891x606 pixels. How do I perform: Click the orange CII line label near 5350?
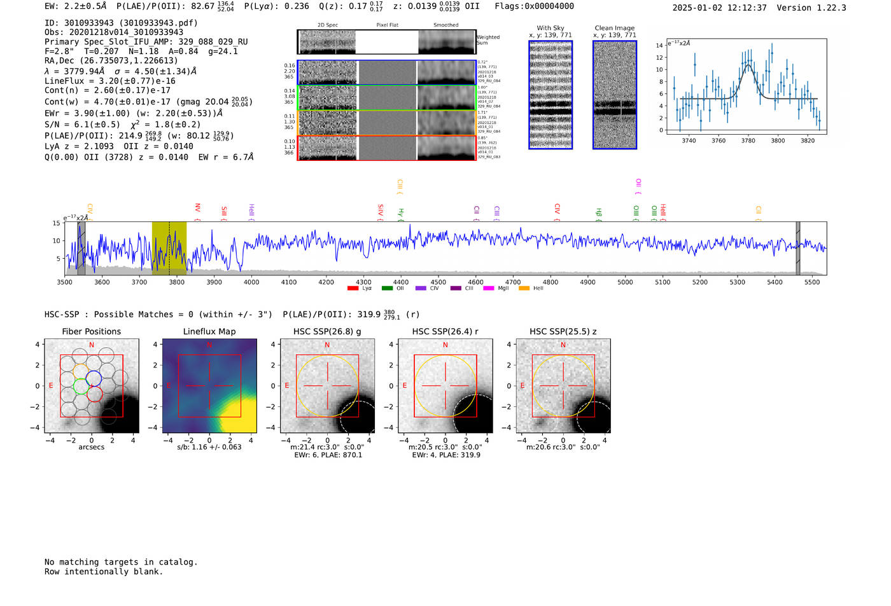click(x=759, y=214)
